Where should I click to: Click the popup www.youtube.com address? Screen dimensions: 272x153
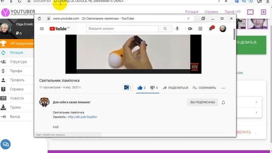click(66, 18)
